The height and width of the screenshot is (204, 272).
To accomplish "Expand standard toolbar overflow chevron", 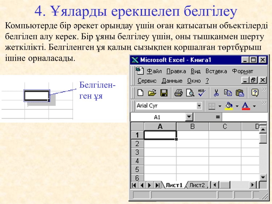I will 264,90.
